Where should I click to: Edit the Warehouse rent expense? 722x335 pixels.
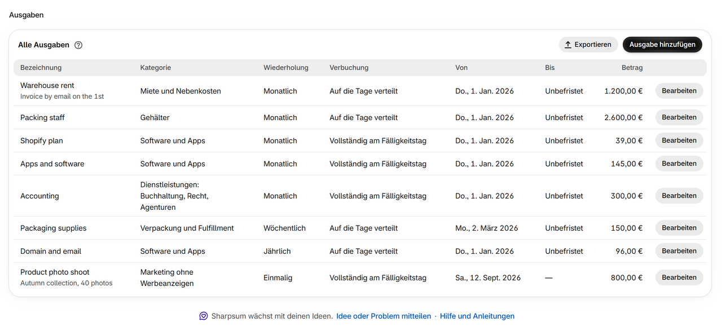click(679, 91)
